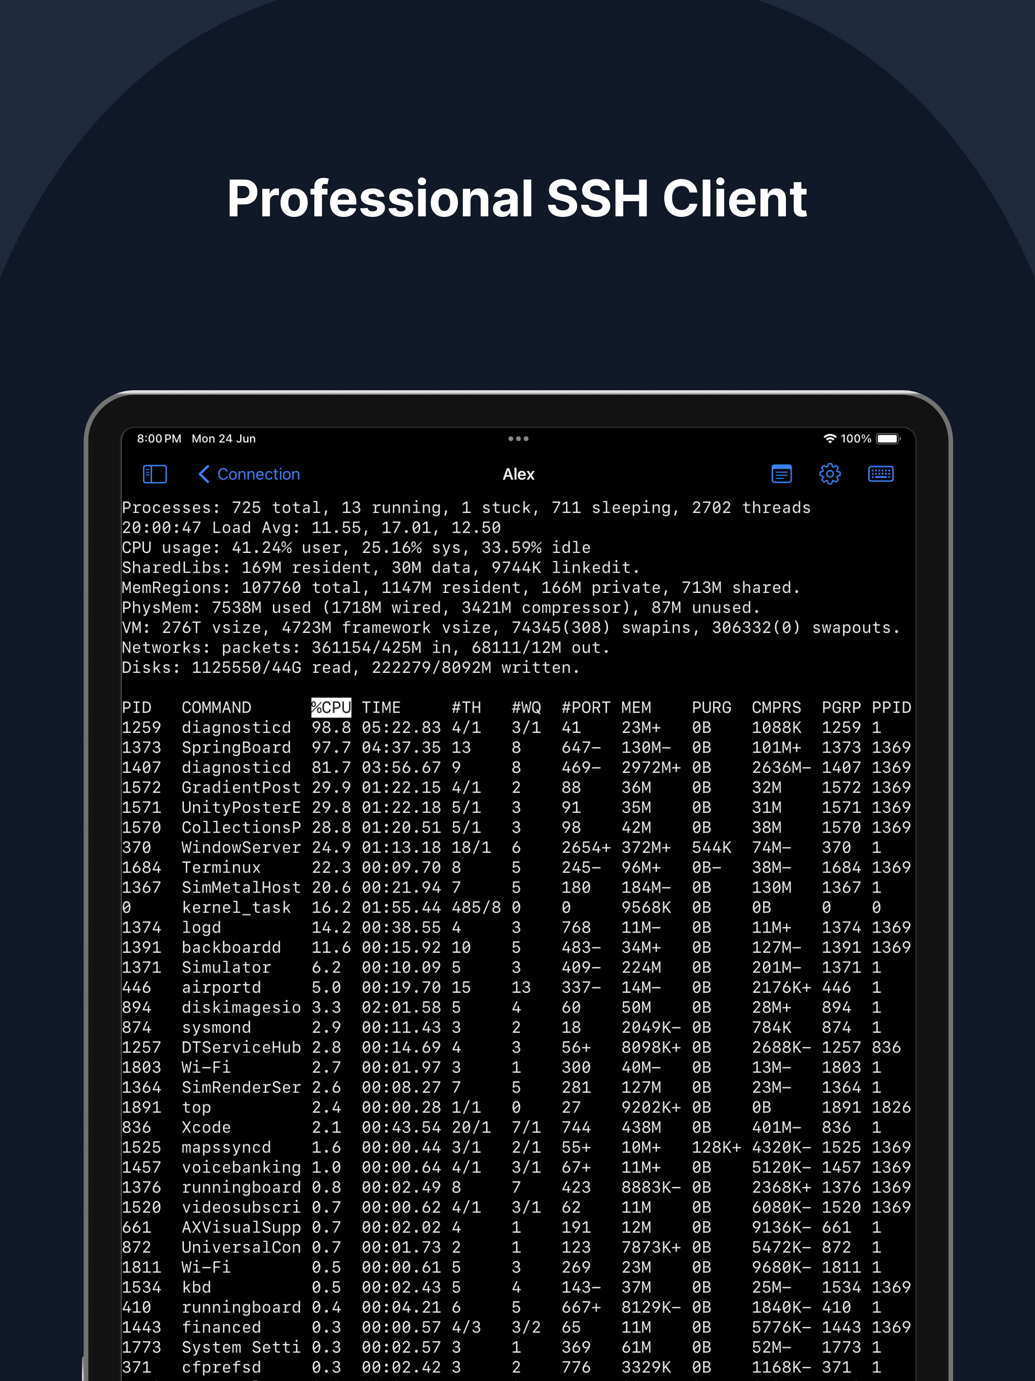Click the 2972M+ memory value
The height and width of the screenshot is (1381, 1035).
(651, 767)
